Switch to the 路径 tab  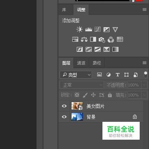tap(97, 63)
